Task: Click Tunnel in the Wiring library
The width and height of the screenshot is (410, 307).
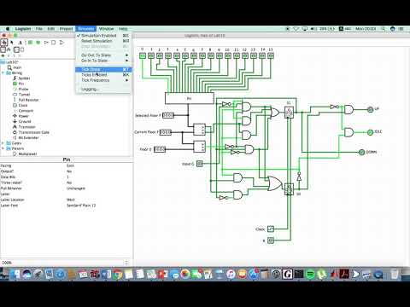Action: [x=24, y=95]
